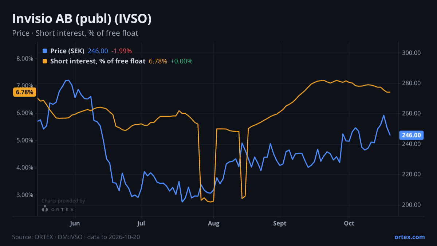The height and width of the screenshot is (246, 437).
Task: Click the orange 6.78% axis value badge
Action: tap(25, 92)
